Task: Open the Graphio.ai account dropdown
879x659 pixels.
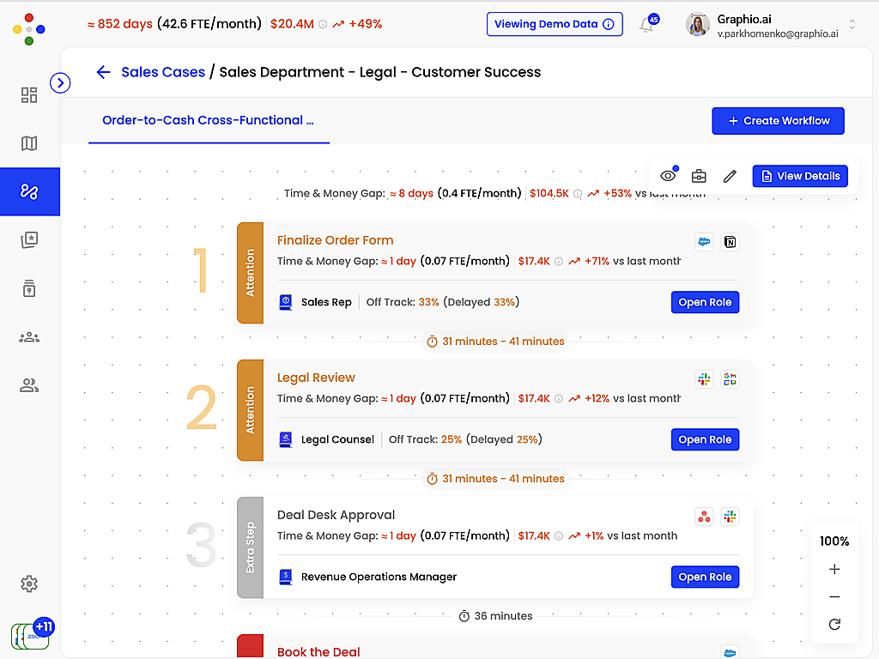Action: 852,25
